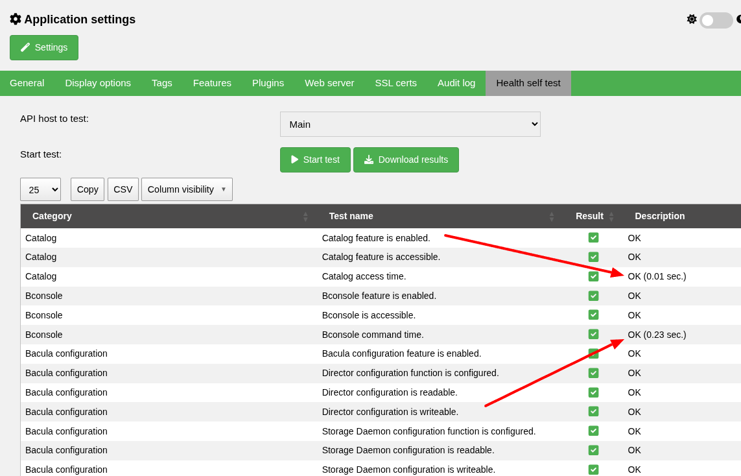The image size is (741, 476).
Task: Sort table by Test name column
Action: click(440, 216)
